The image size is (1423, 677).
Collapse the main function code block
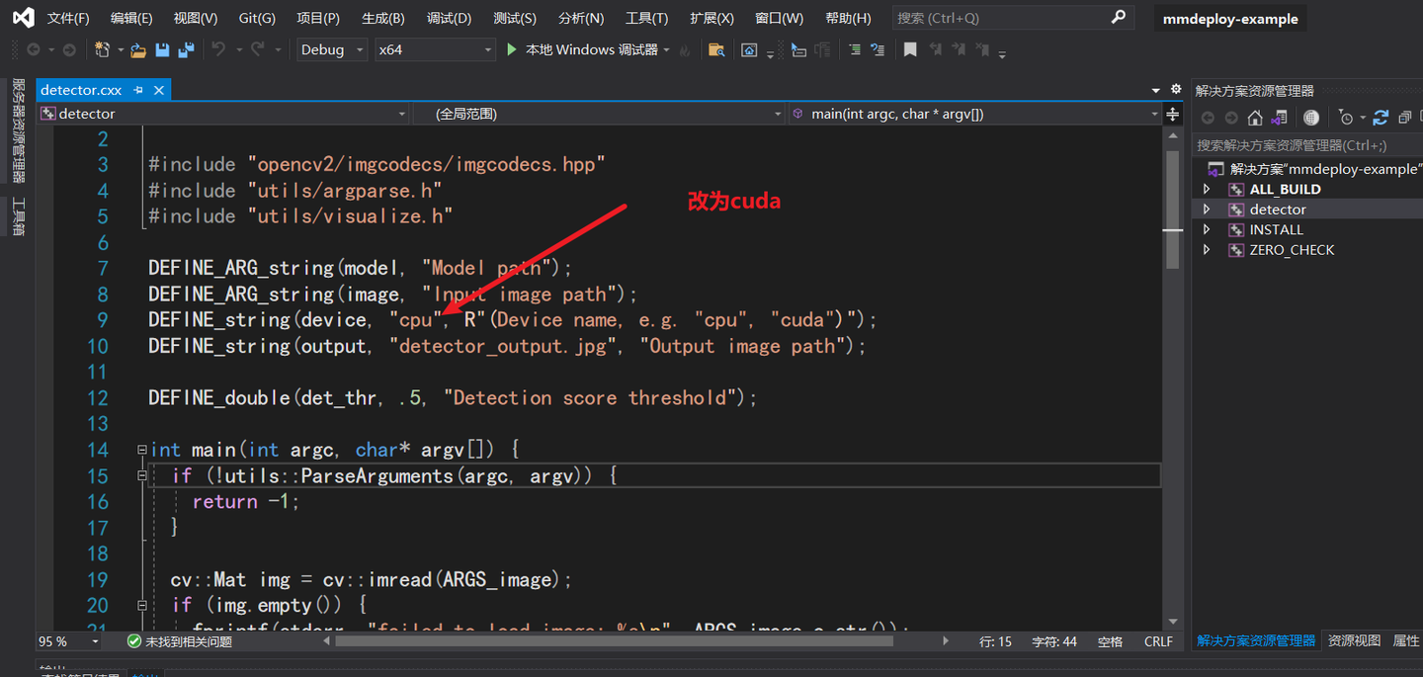tap(142, 450)
